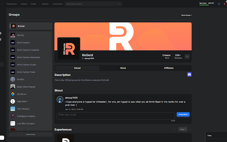Click the group description text
The height and width of the screenshot is (142, 227).
[82, 80]
